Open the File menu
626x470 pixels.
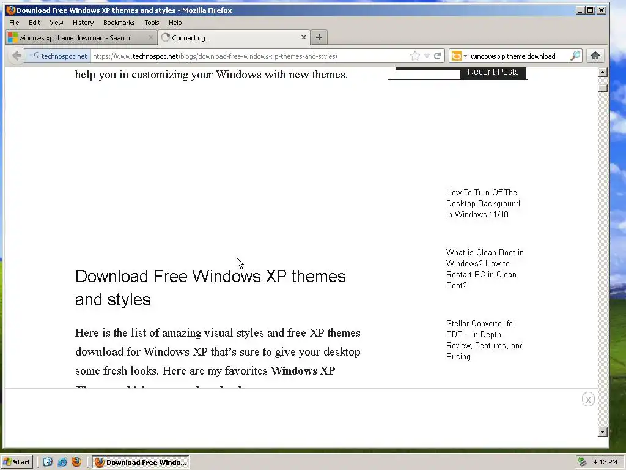pyautogui.click(x=14, y=23)
